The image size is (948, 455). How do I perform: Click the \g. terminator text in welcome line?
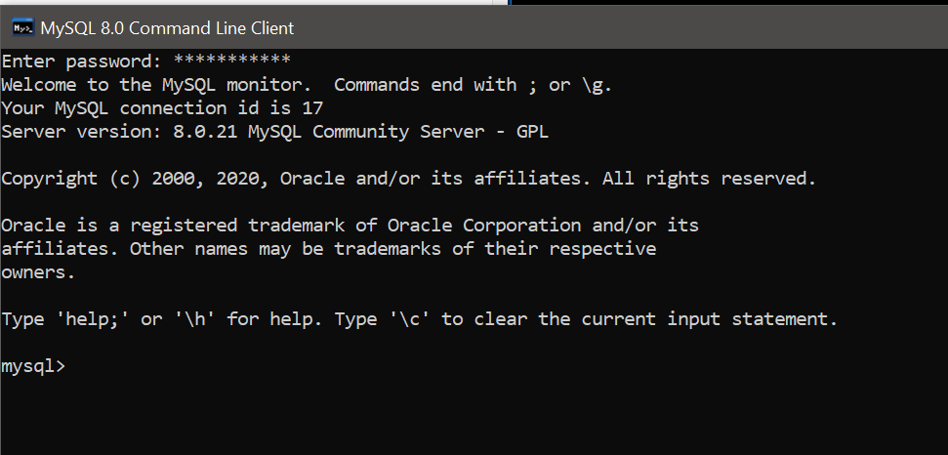(x=598, y=85)
